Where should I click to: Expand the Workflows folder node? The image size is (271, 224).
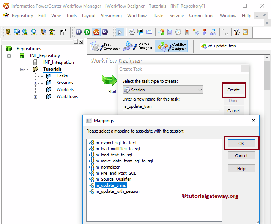35,97
